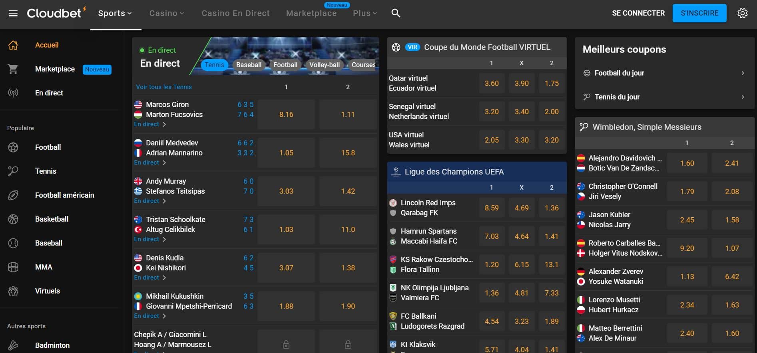Bet 8.16 on Marcos Giron
This screenshot has height=353, width=757.
(286, 114)
